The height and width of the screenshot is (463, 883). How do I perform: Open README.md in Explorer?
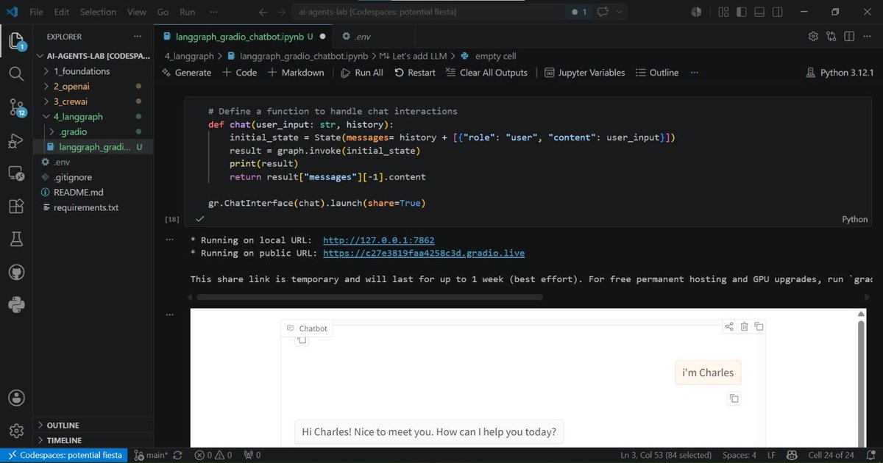tap(79, 192)
